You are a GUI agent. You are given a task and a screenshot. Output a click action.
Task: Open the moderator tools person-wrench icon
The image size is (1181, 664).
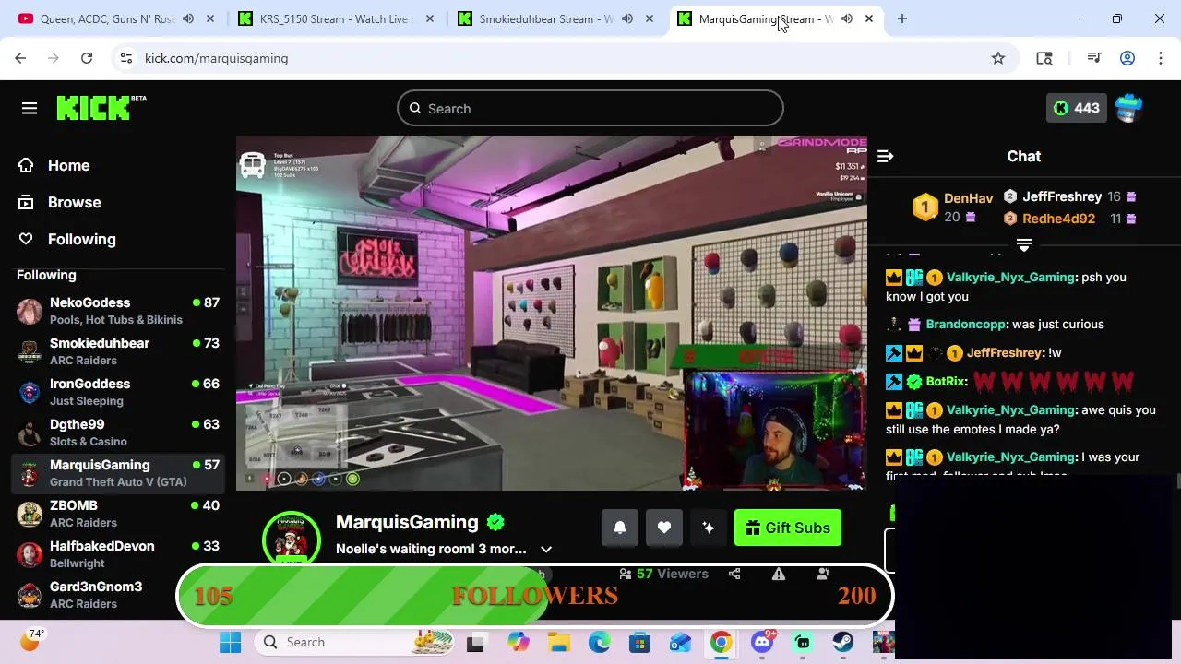[x=823, y=574]
